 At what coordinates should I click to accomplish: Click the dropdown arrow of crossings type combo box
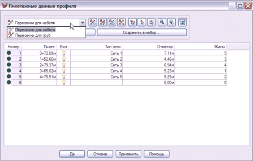(83, 23)
